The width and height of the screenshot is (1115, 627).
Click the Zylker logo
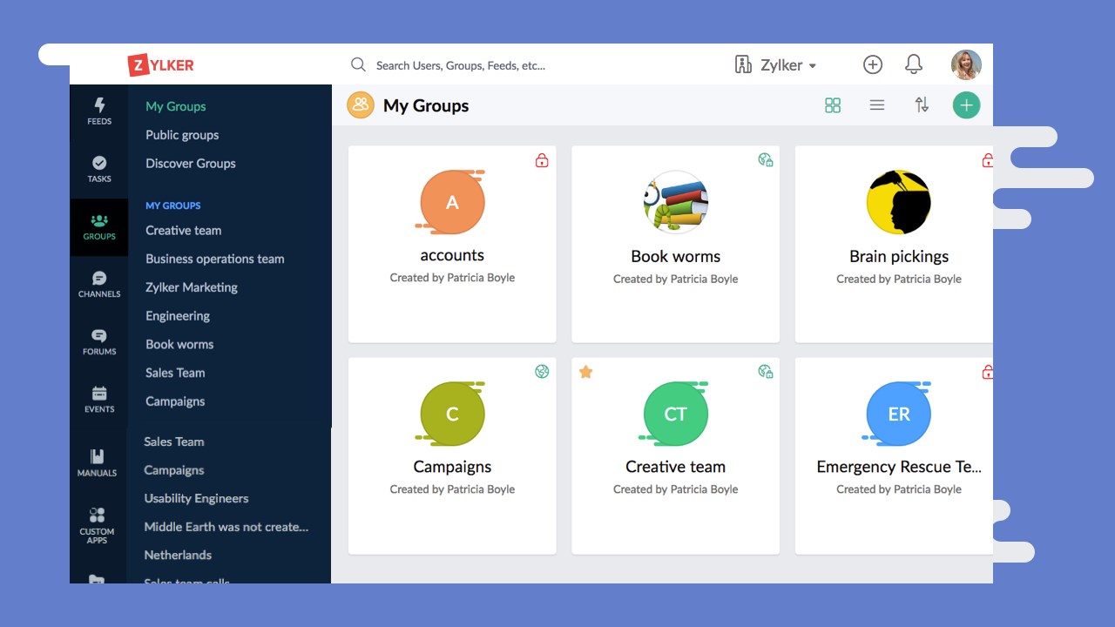161,65
